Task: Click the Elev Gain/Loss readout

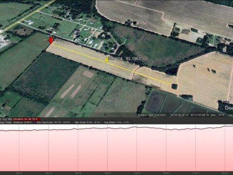Action: 53,122
